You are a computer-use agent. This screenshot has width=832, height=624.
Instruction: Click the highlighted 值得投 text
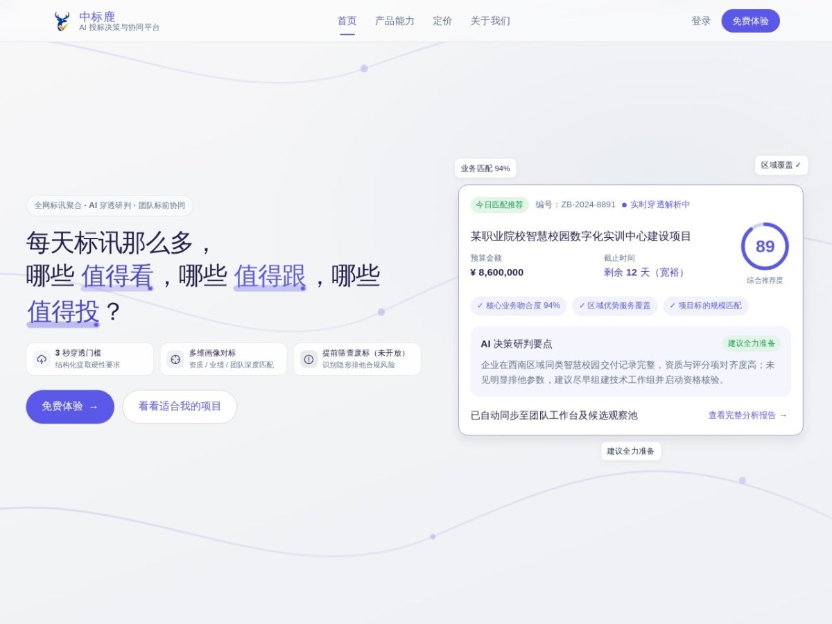[x=63, y=312]
